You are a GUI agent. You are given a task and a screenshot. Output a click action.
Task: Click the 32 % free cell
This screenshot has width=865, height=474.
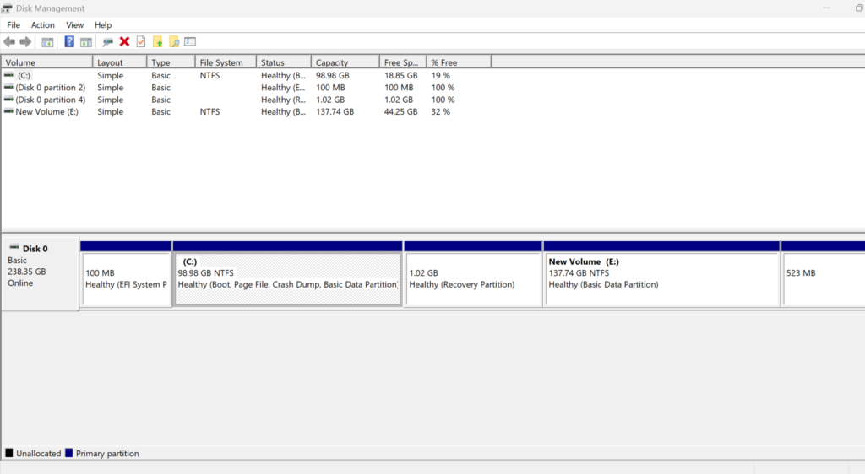[441, 112]
